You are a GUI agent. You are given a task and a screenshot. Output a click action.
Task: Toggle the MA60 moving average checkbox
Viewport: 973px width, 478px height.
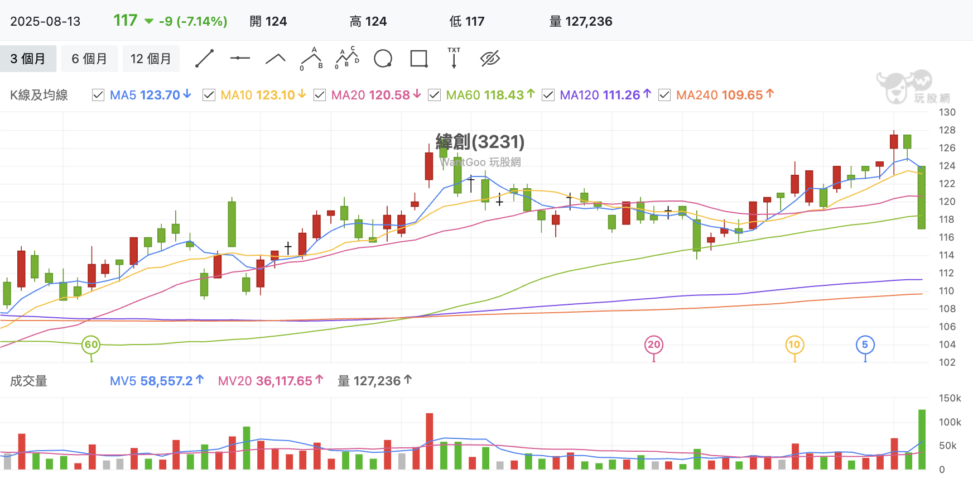[x=434, y=95]
